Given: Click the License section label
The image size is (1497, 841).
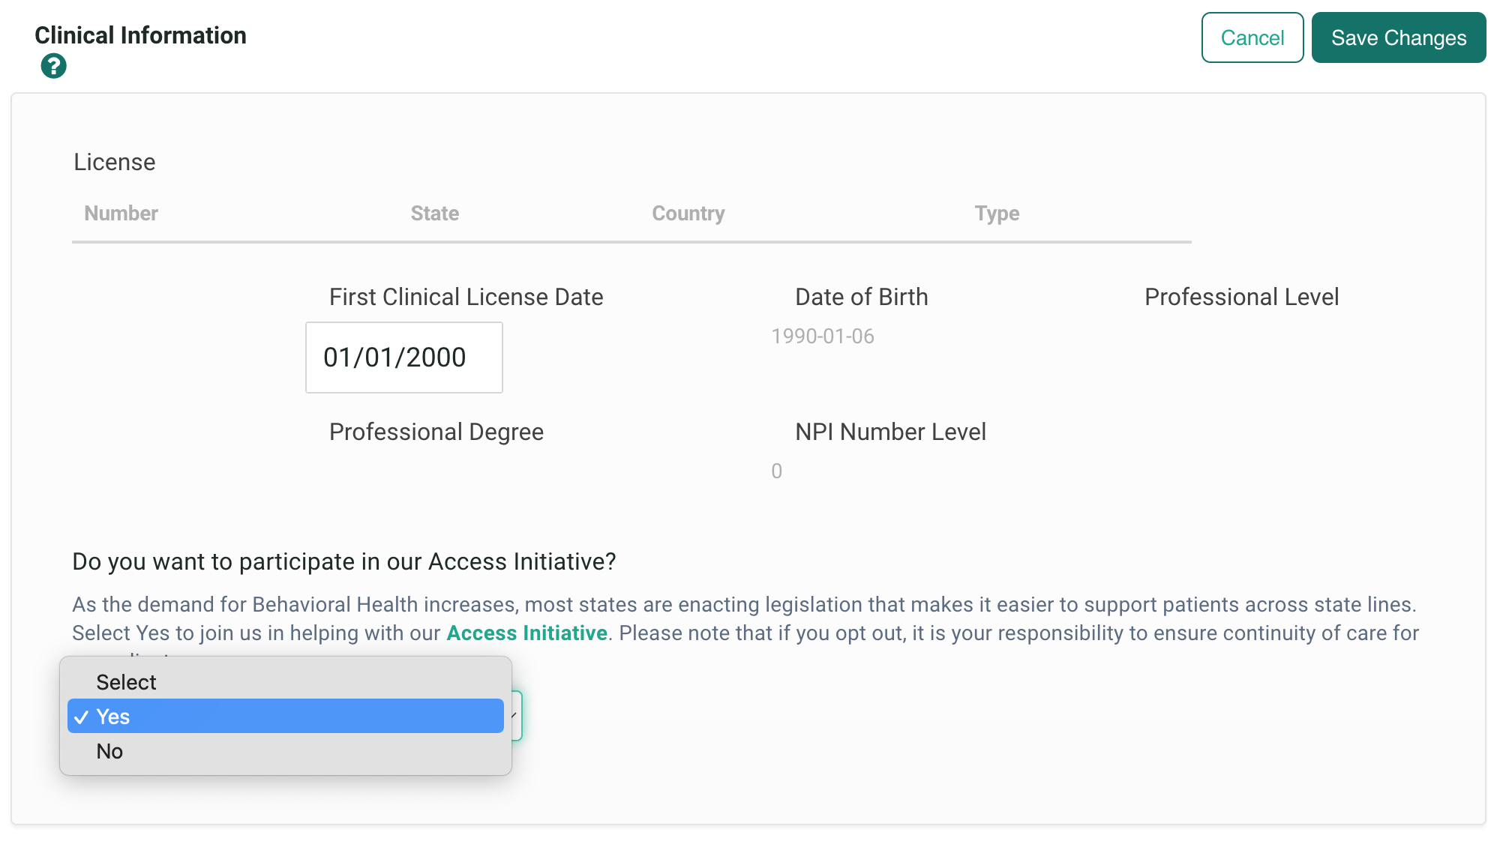Looking at the screenshot, I should point(114,162).
